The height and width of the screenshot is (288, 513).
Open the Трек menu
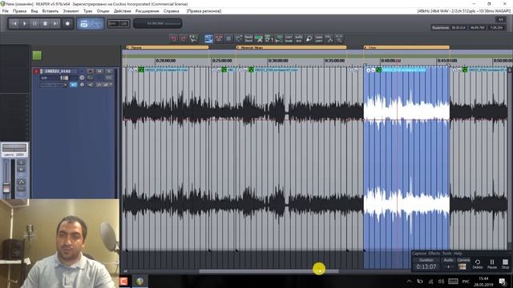coord(87,10)
